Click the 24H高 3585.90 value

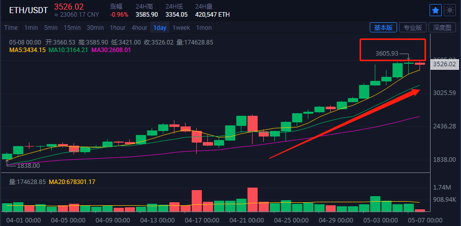pos(147,14)
